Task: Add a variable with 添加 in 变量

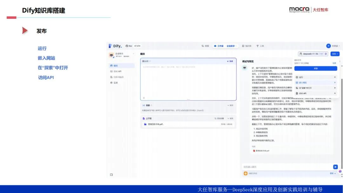Action: 230,105
